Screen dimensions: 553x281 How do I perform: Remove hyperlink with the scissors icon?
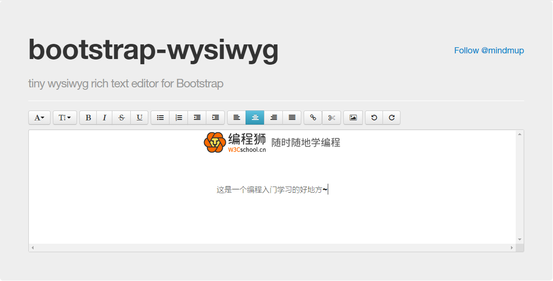[x=332, y=118]
